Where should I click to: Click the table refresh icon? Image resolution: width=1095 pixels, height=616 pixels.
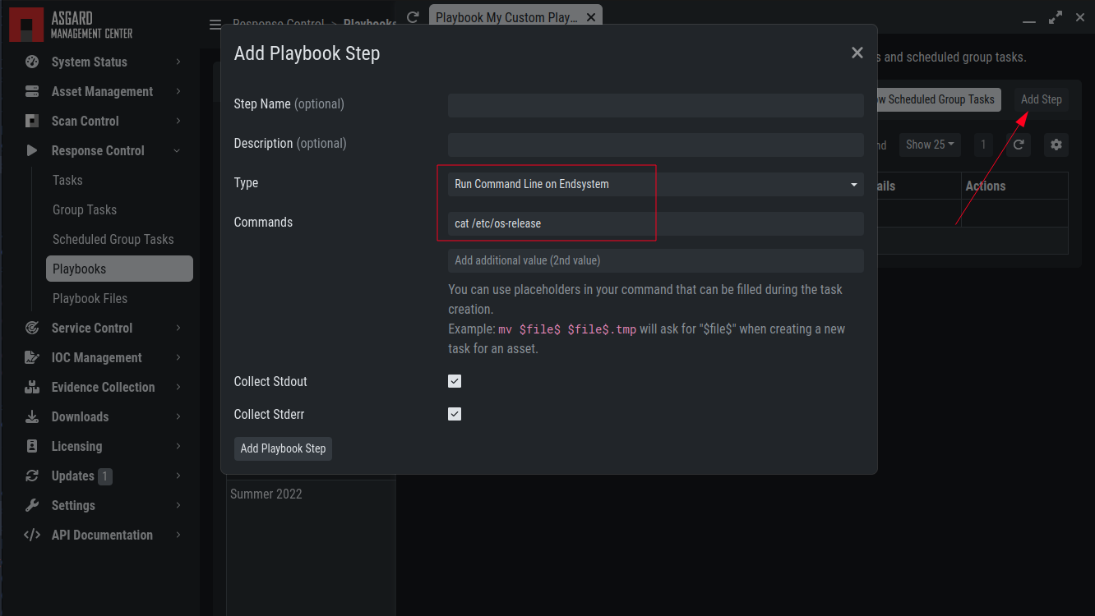[1019, 145]
